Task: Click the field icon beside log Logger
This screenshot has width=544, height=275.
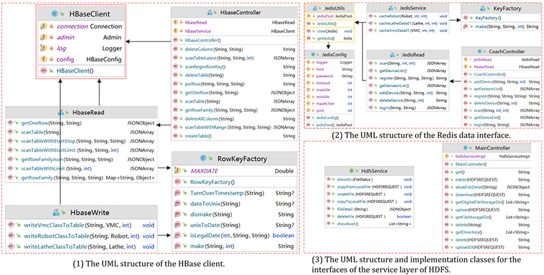Action: tap(44, 48)
